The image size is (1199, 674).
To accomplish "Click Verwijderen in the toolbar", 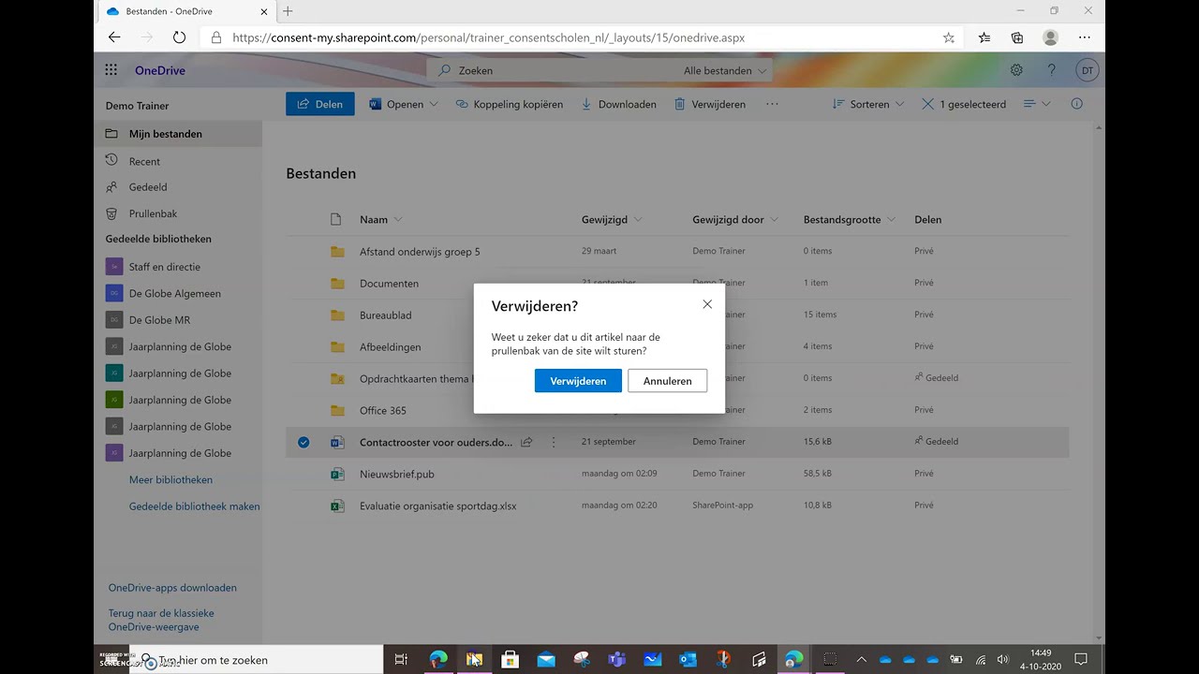I will [x=710, y=104].
